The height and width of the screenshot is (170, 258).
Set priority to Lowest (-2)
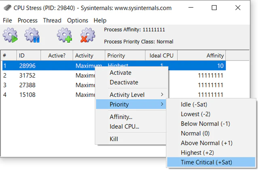(211, 114)
